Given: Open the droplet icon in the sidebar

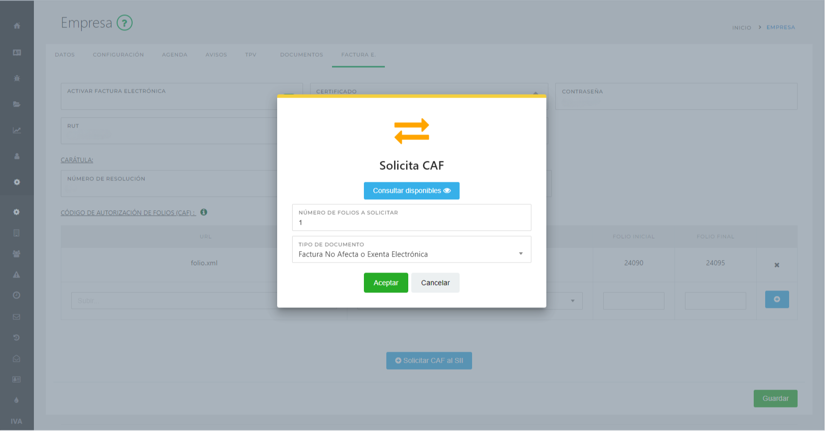Looking at the screenshot, I should pyautogui.click(x=16, y=400).
